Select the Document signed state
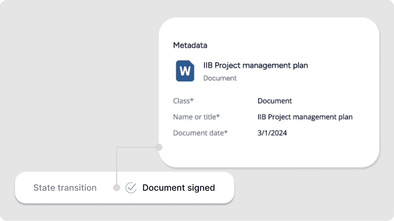The image size is (394, 221). pos(179,188)
